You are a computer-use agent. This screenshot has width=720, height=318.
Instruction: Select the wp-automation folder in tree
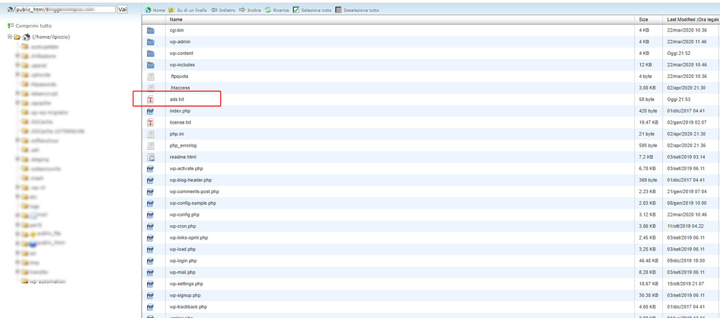[x=48, y=282]
